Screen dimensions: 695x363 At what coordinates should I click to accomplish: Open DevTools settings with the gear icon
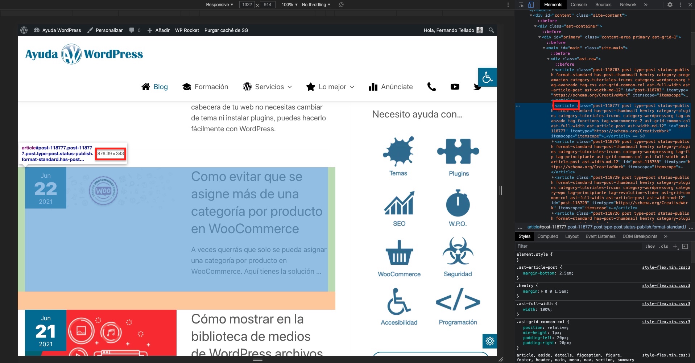[x=670, y=5]
